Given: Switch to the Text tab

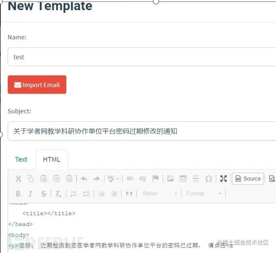Looking at the screenshot, I should pyautogui.click(x=21, y=159).
